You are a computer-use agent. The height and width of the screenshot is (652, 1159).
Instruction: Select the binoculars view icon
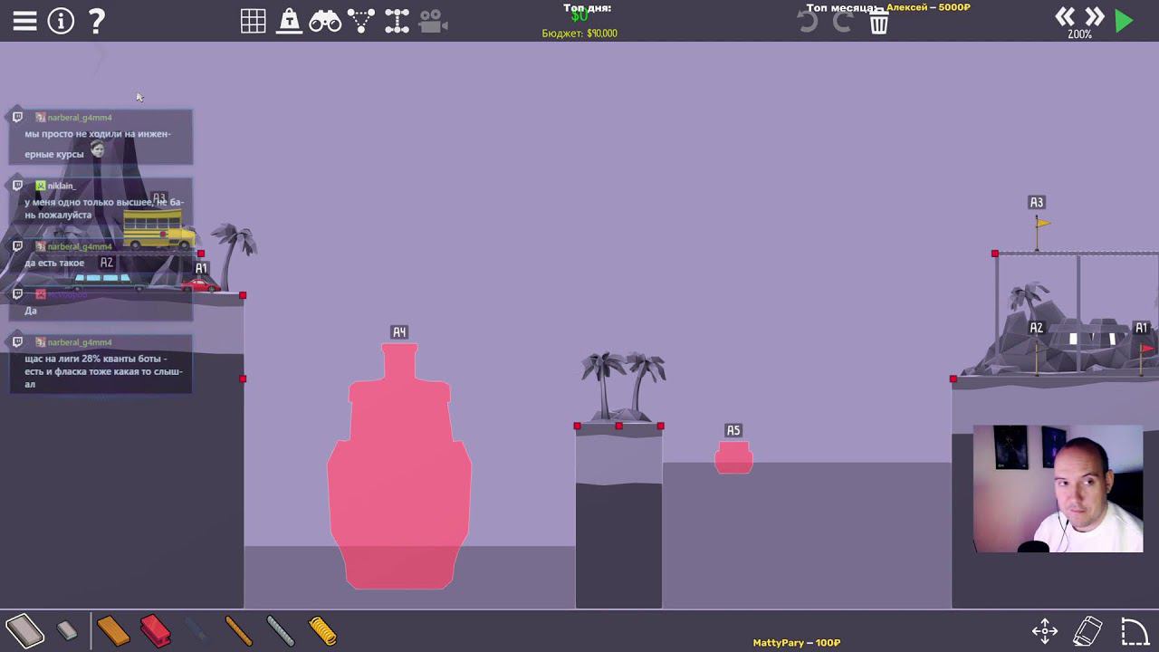[x=324, y=21]
